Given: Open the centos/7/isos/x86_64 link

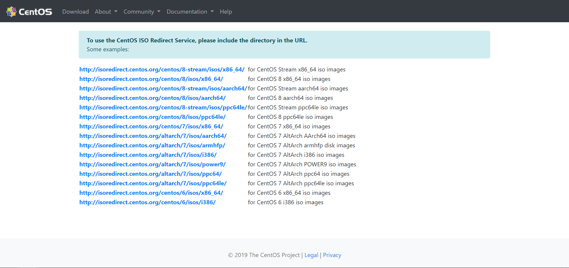Looking at the screenshot, I should [151, 126].
